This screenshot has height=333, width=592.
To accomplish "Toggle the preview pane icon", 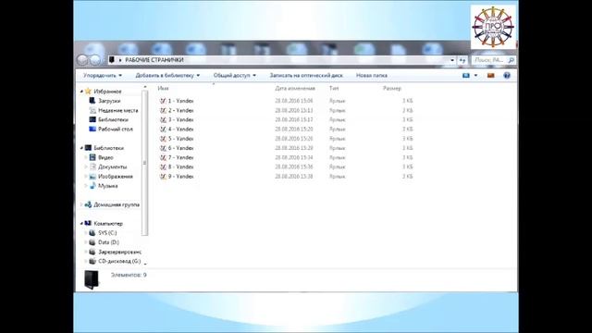I will (x=491, y=76).
